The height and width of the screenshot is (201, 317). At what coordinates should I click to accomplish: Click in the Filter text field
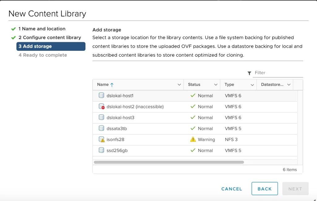(x=278, y=73)
